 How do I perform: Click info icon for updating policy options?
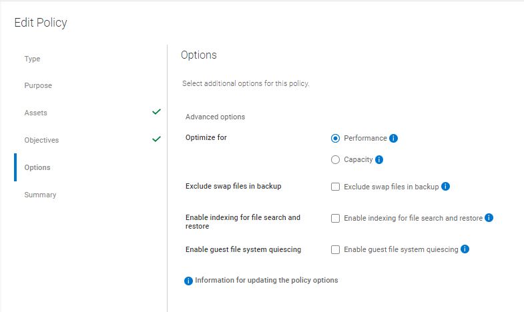pyautogui.click(x=188, y=281)
